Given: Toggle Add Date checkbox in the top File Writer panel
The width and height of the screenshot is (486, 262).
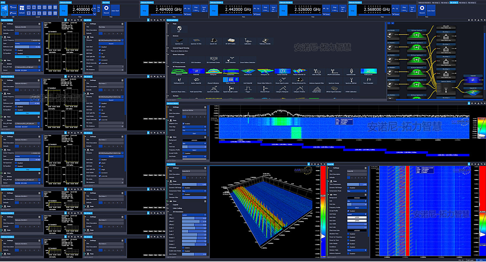Looking at the screenshot, I should (100, 53).
